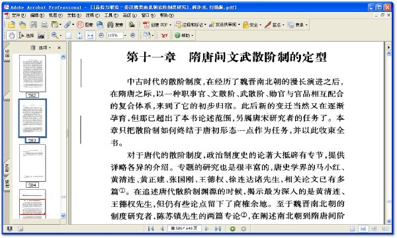397x238 pixels.
Task: Switch to single page layout
Action: (352, 229)
